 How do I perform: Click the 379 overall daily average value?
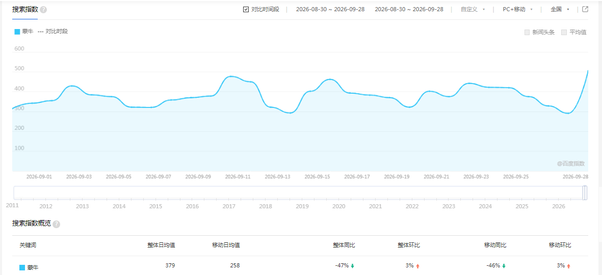point(171,265)
